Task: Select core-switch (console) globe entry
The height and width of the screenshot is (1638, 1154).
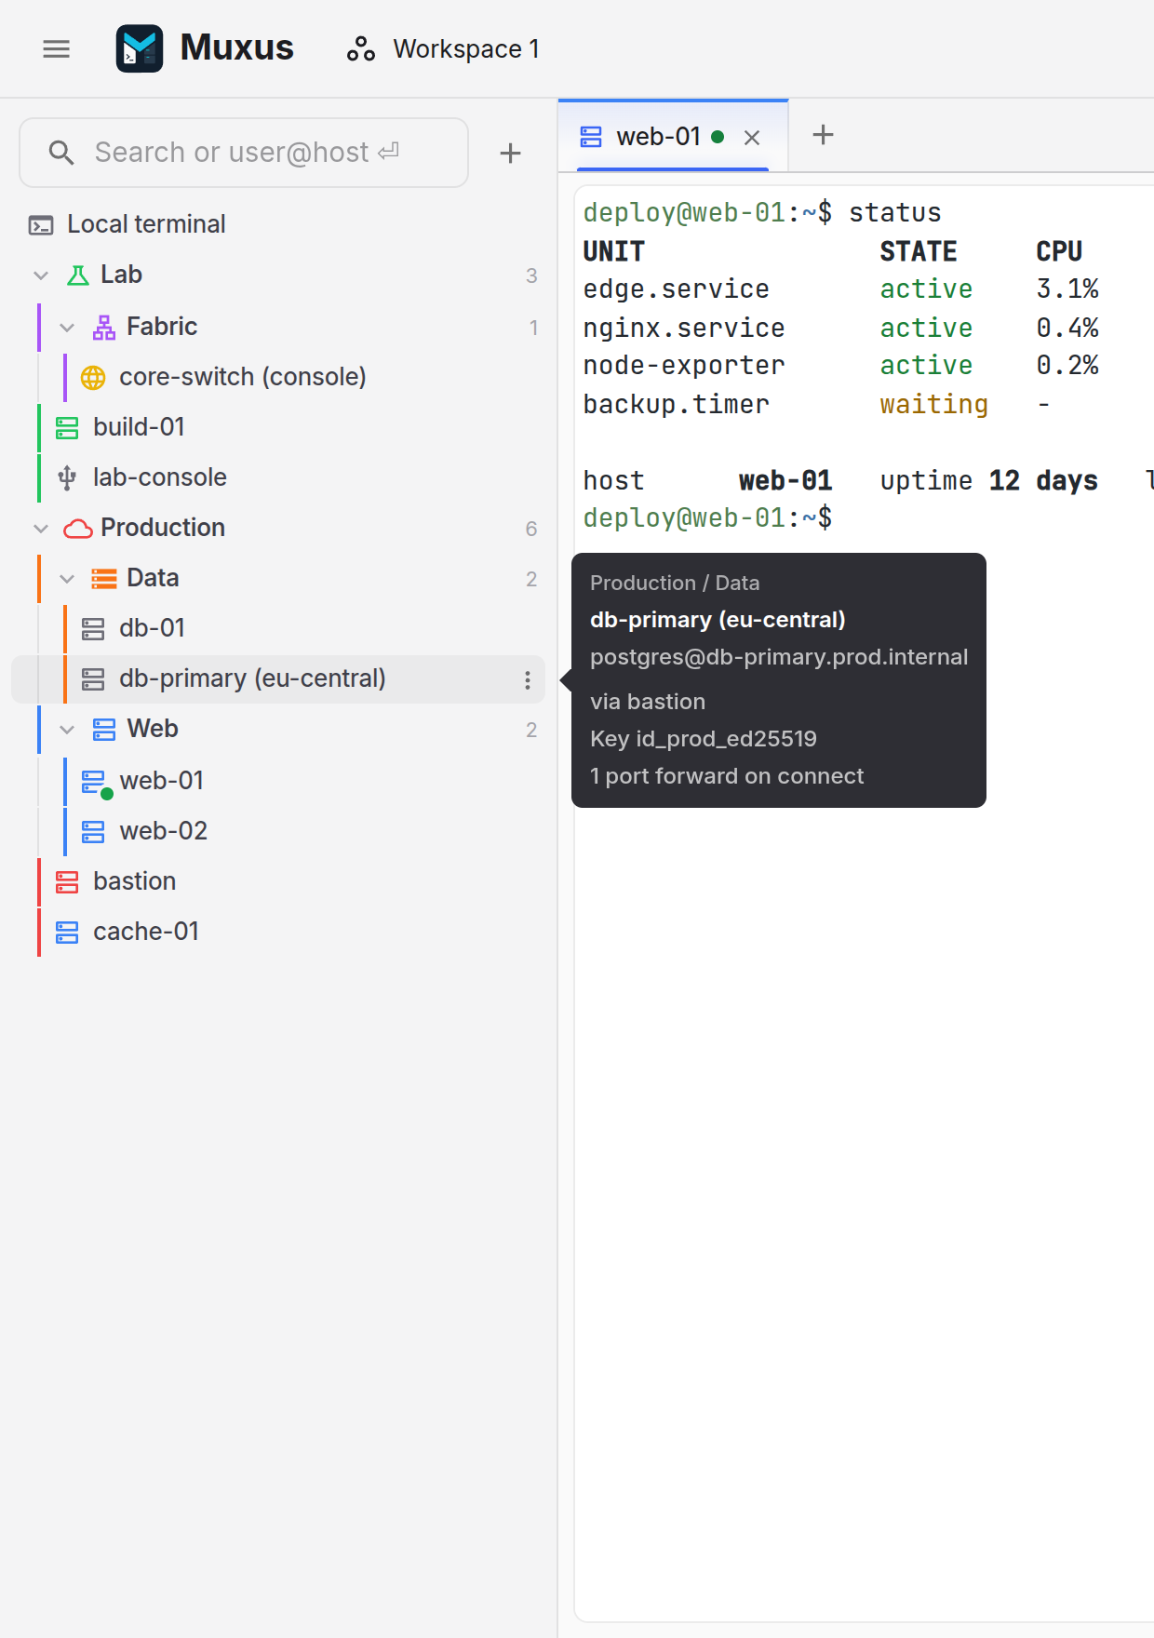Action: 278,377
